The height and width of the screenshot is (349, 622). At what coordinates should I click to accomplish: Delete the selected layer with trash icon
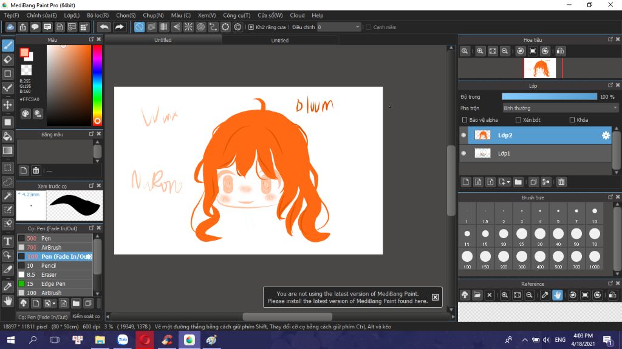[561, 182]
